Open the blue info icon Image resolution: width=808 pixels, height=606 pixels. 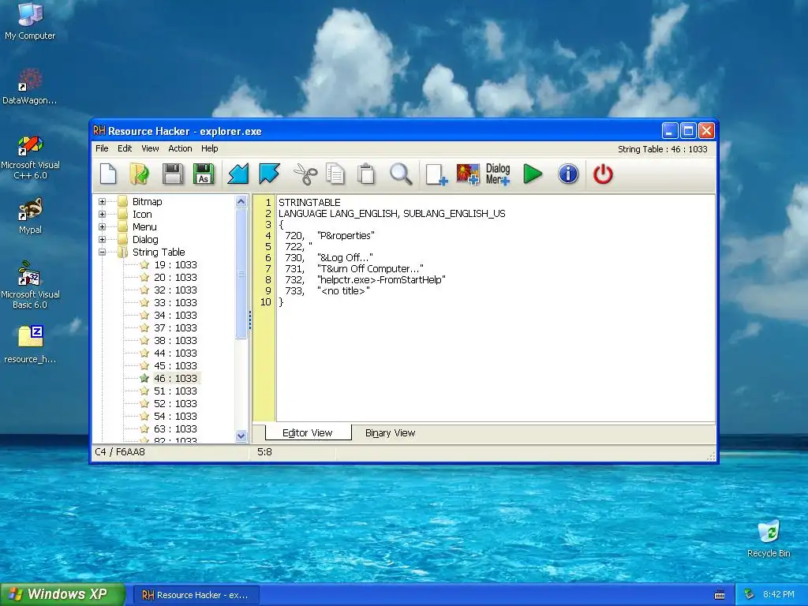click(568, 174)
